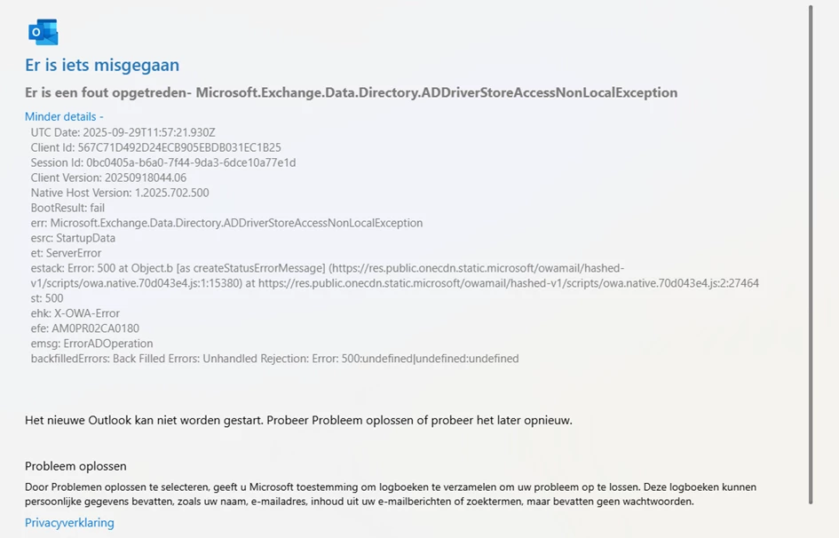The image size is (839, 538).
Task: Open the Privacyverklaring link
Action: tap(69, 522)
